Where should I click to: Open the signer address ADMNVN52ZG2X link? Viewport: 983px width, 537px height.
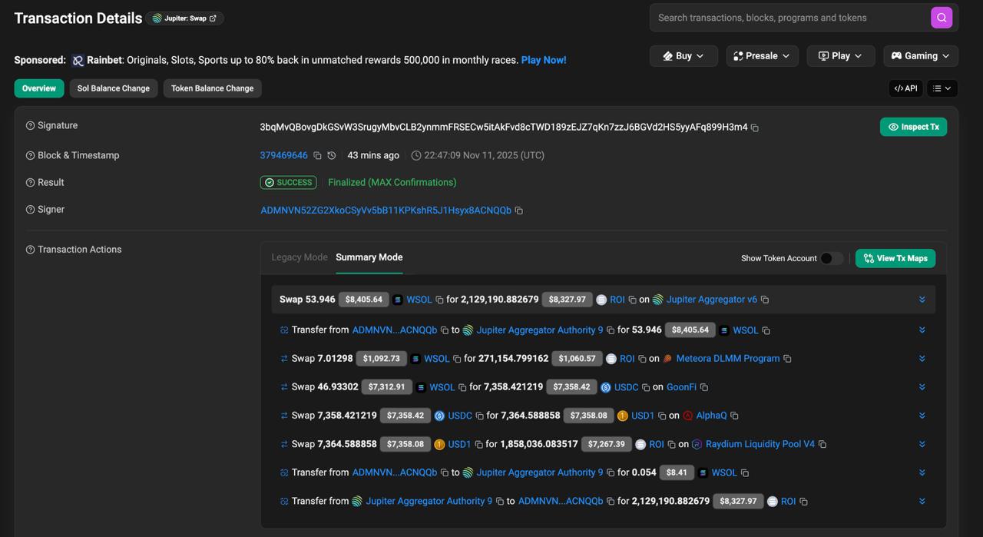coord(386,210)
